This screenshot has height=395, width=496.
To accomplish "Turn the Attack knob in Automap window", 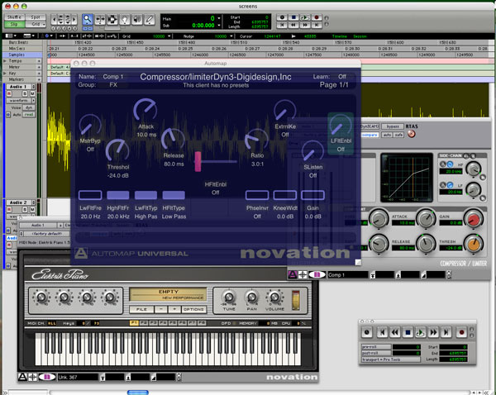I will 145,109.
